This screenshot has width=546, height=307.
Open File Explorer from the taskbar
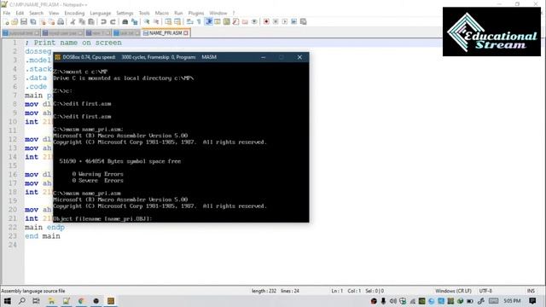(x=51, y=301)
